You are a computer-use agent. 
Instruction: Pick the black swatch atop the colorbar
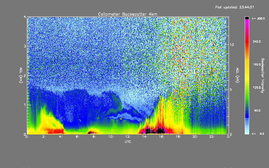pos(247,18)
